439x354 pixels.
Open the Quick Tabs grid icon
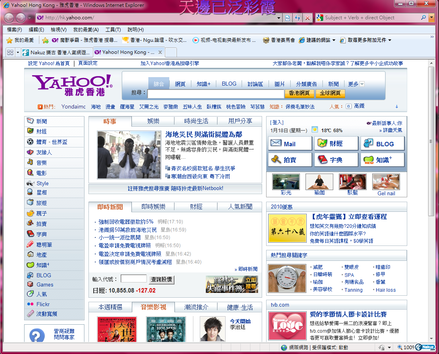coord(10,52)
